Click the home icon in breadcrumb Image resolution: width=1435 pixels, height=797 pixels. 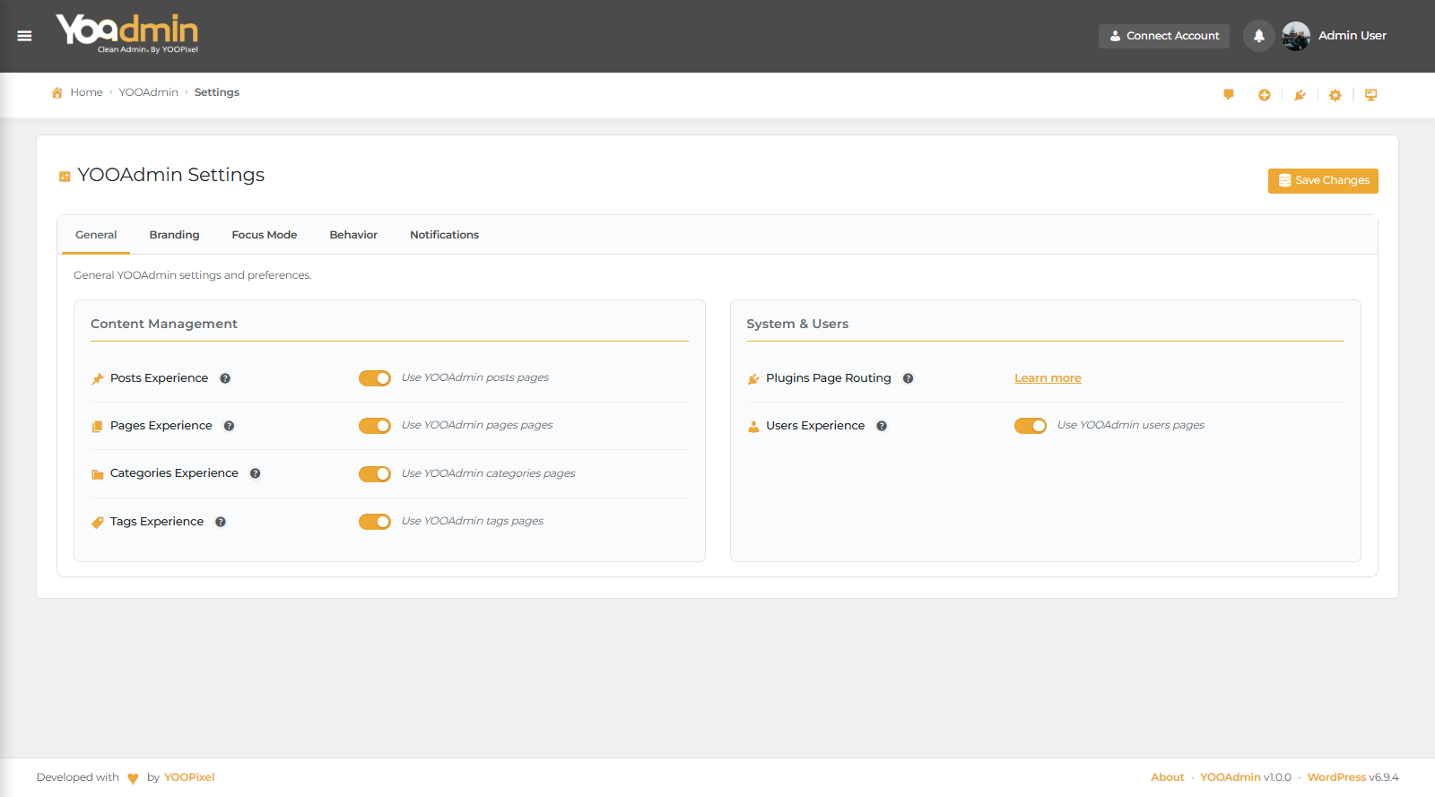tap(57, 92)
